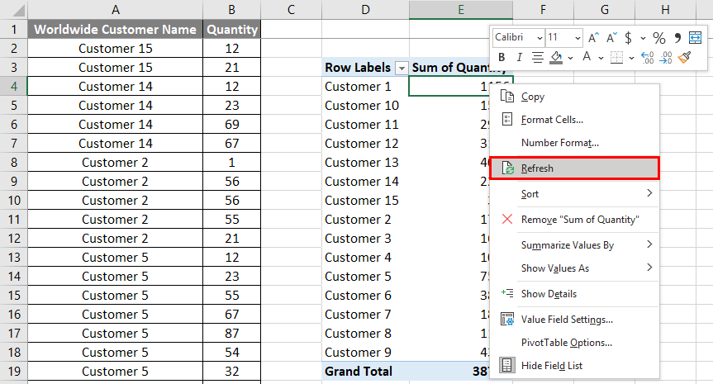The height and width of the screenshot is (384, 713).
Task: Expand the Sort submenu
Action: point(575,193)
